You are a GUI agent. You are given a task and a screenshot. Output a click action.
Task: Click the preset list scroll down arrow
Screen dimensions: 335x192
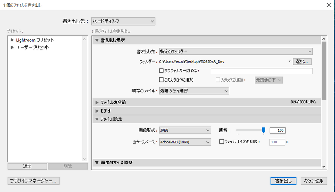[85, 159]
